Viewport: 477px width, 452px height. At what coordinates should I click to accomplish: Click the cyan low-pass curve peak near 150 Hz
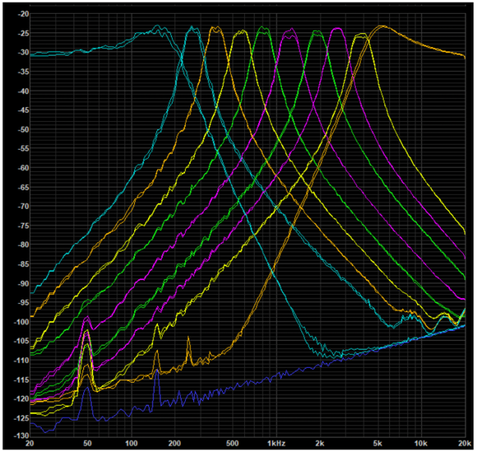pyautogui.click(x=157, y=26)
